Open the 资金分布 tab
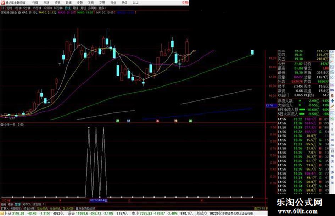 (29, 208)
